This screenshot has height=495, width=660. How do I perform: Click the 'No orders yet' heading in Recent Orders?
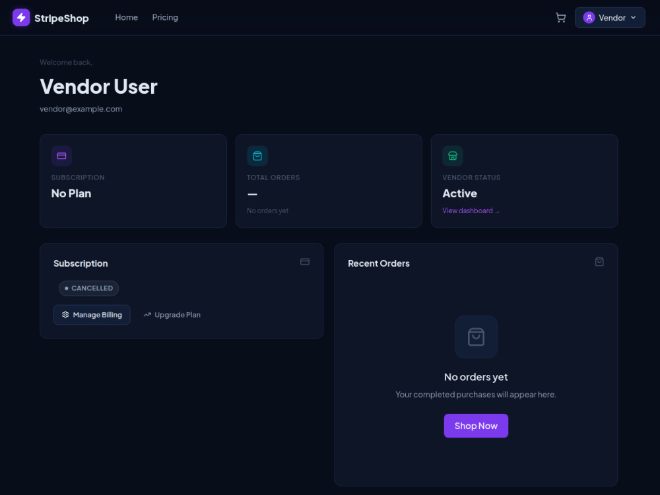click(x=476, y=377)
